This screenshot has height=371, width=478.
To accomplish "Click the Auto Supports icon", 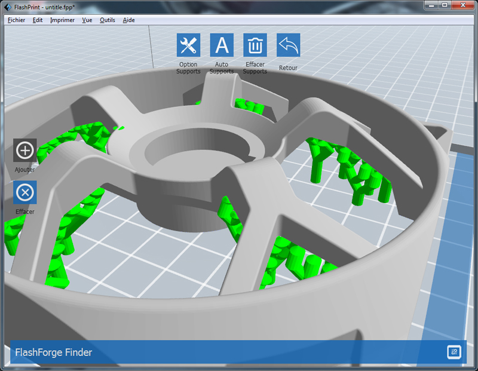I will click(x=222, y=45).
